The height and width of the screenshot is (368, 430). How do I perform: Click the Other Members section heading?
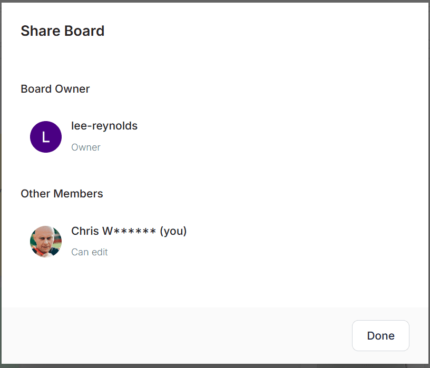pos(62,194)
